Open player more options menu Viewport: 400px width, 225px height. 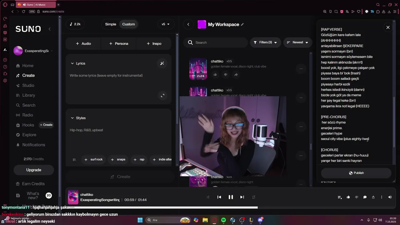point(382,197)
